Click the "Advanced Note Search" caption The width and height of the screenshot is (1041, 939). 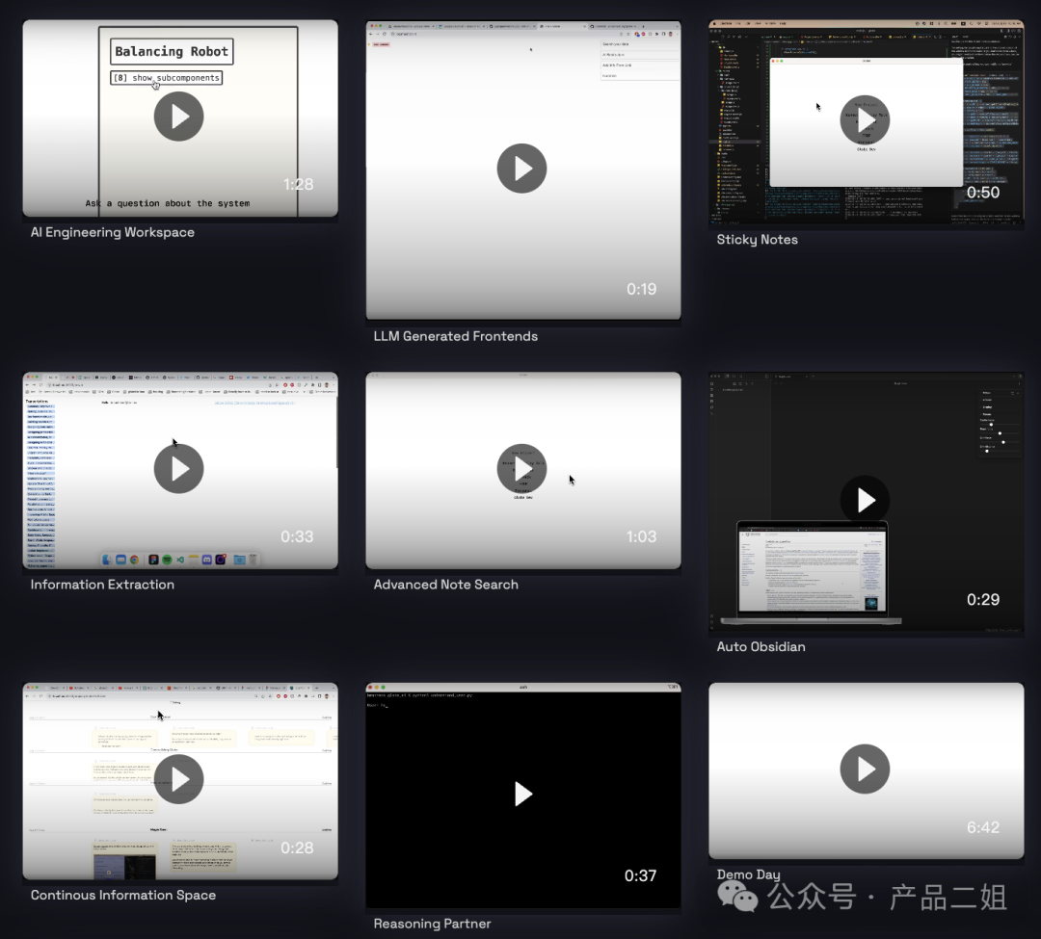pos(445,585)
